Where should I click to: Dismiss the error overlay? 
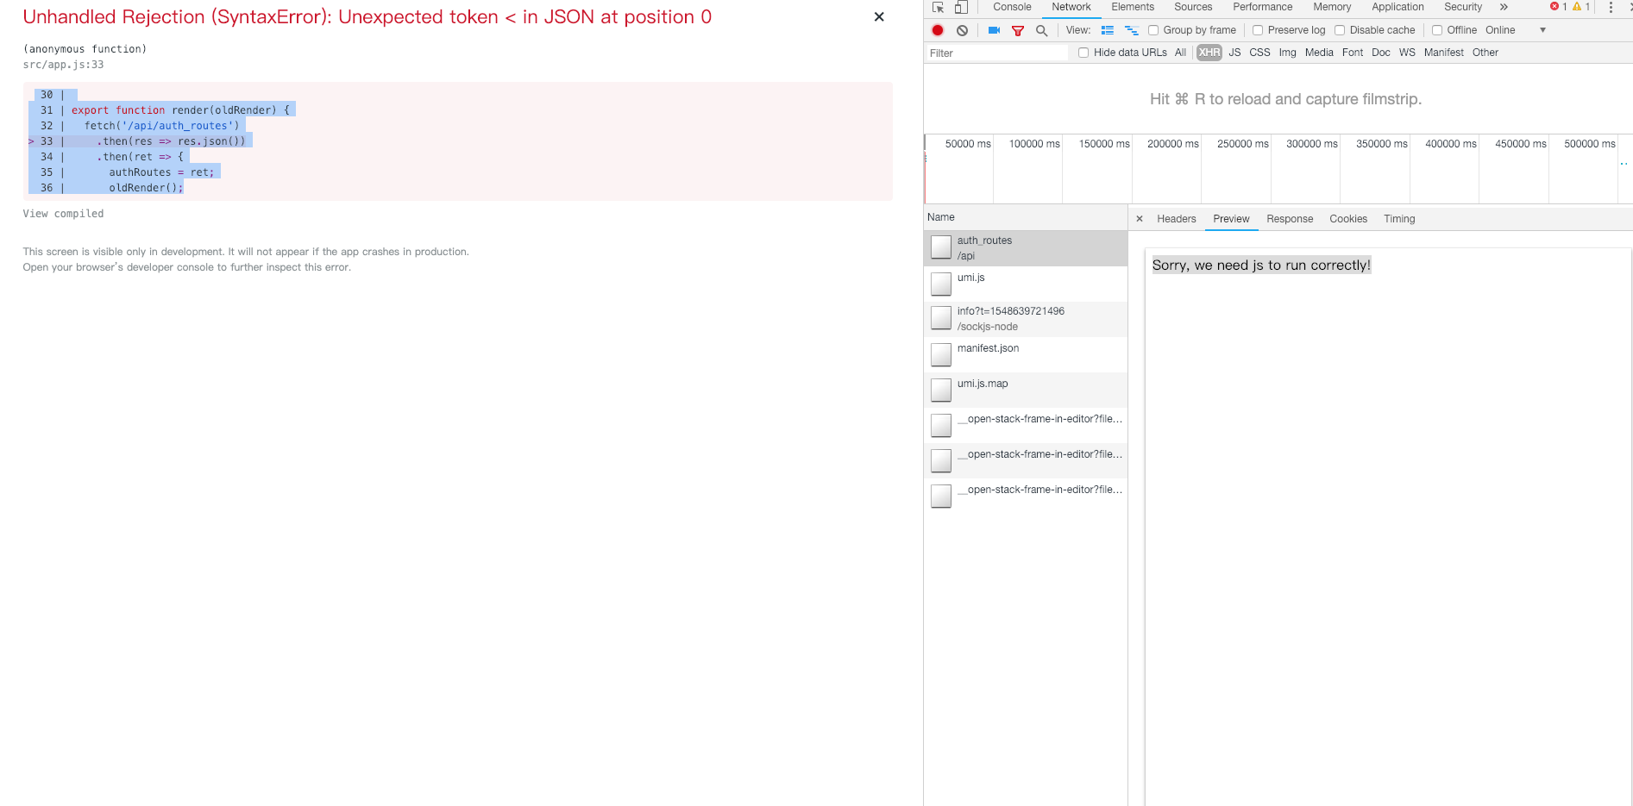879,16
